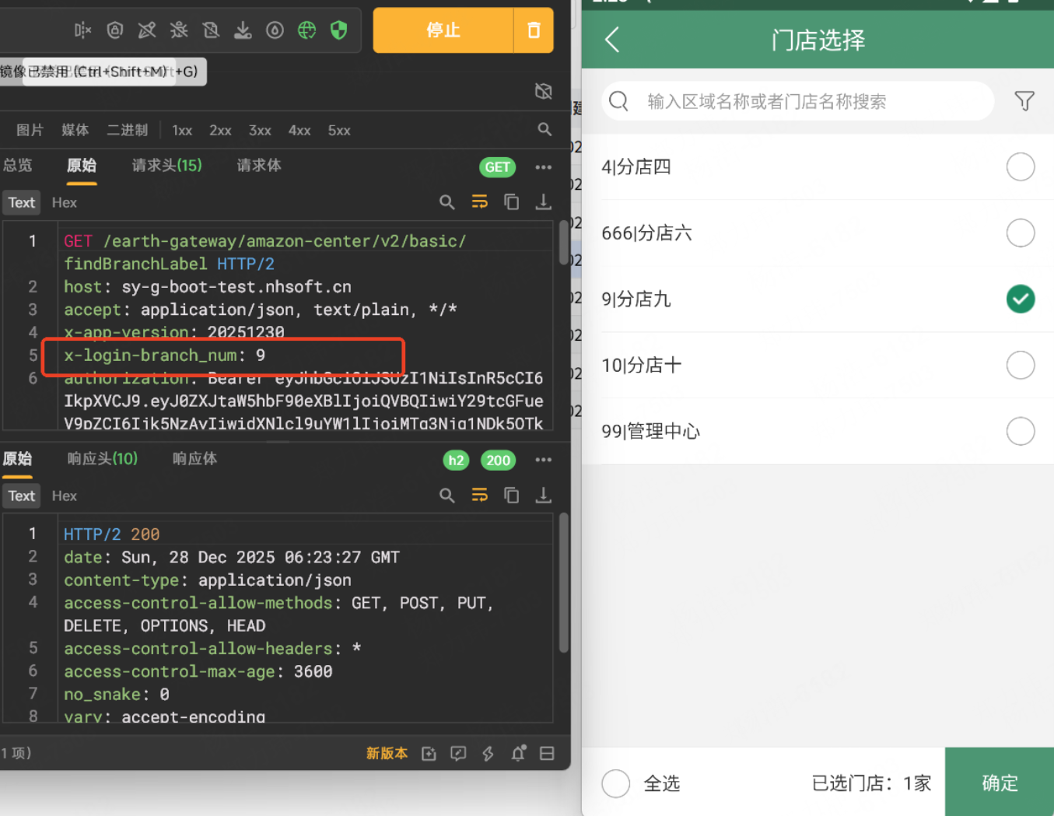The width and height of the screenshot is (1054, 816).
Task: Click the lightning bolt status bar icon
Action: point(488,754)
